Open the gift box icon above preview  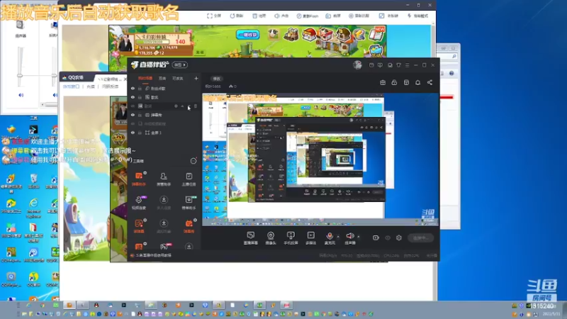pos(383,82)
